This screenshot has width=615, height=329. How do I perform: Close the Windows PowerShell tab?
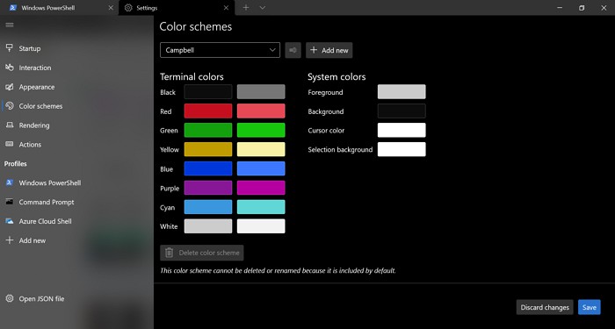tap(111, 7)
